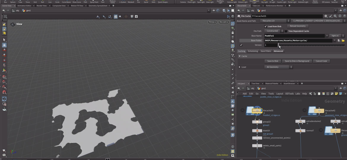Click the sticky note icon in network toolbar
Viewport: 347px width, 160px height.
pyautogui.click(x=337, y=94)
